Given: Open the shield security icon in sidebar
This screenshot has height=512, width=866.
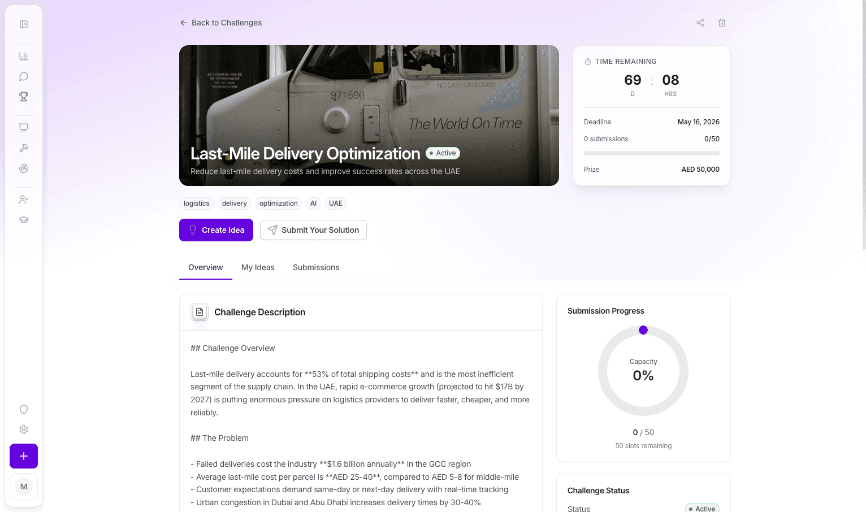Looking at the screenshot, I should (24, 409).
